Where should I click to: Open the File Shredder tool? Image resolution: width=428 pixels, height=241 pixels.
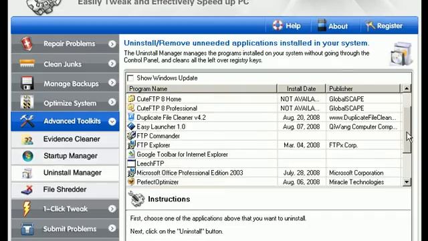[66, 189]
